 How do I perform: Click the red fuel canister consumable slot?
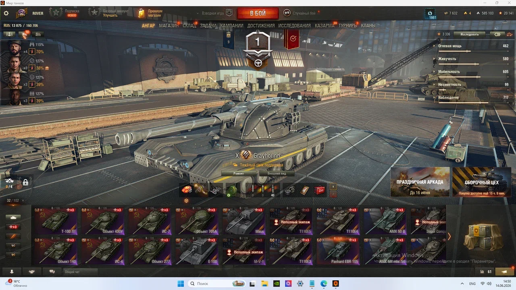click(x=319, y=190)
